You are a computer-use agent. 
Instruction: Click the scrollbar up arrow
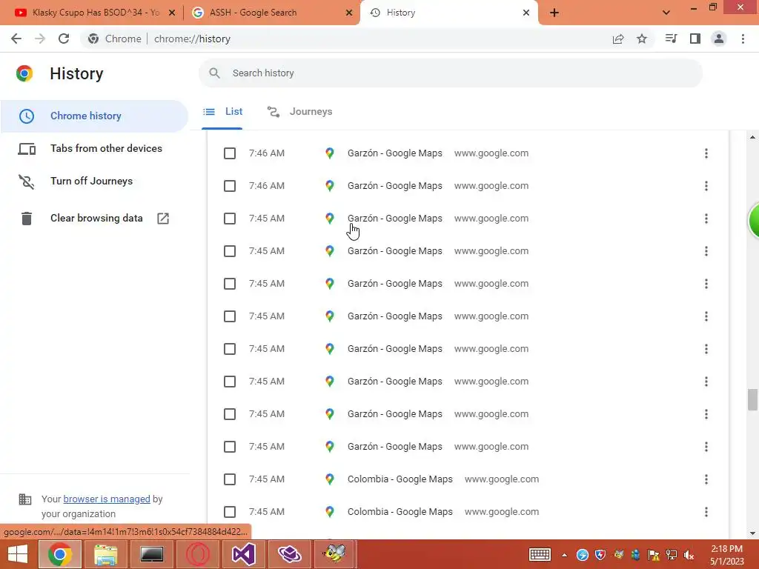coord(752,138)
